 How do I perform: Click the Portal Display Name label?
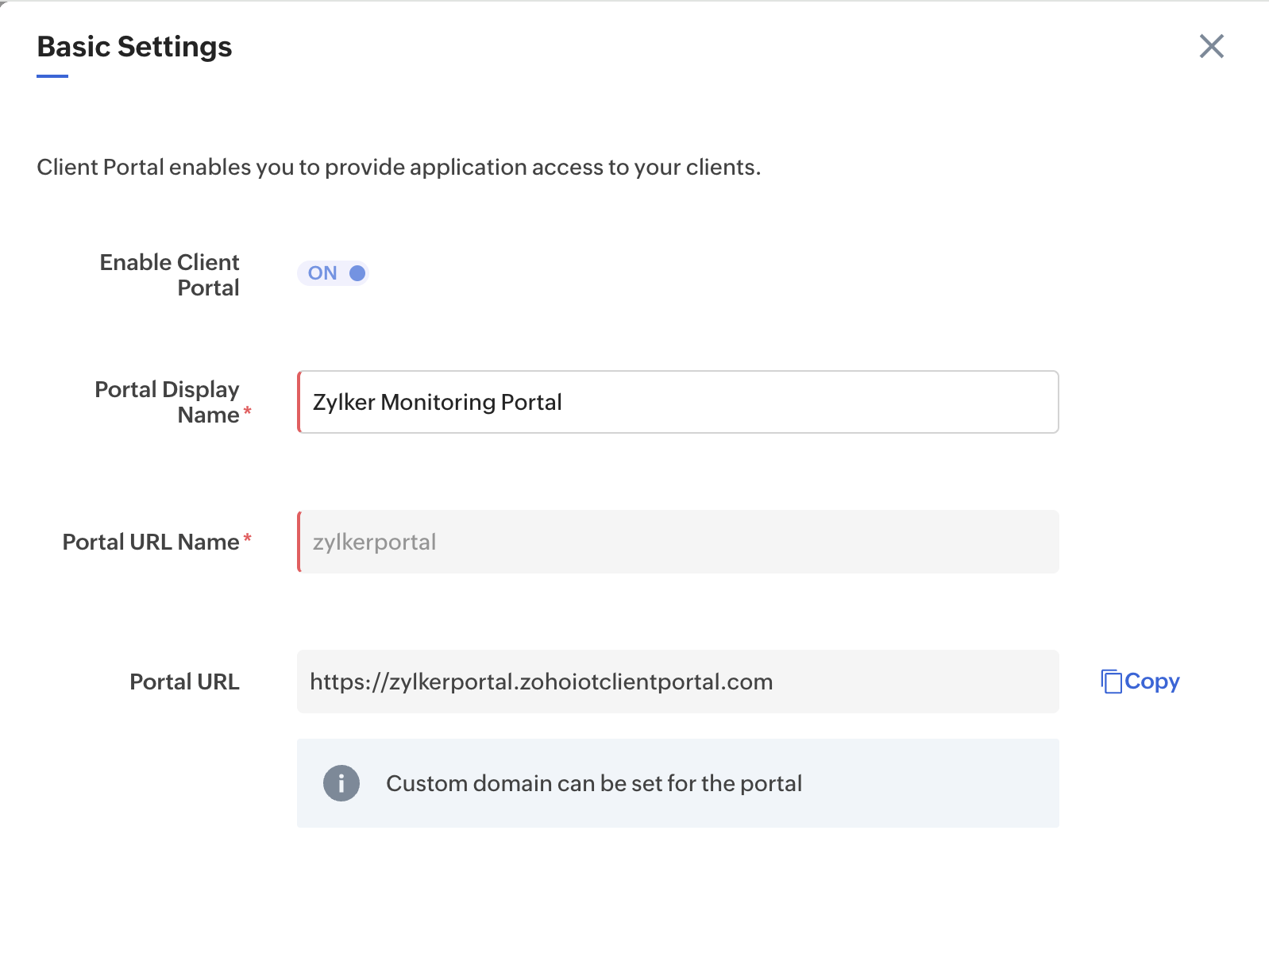pos(168,402)
